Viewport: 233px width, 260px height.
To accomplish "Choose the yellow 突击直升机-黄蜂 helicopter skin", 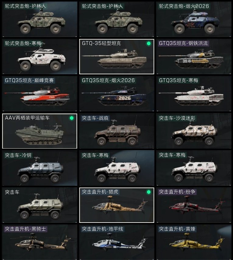I will pyautogui.click(x=193, y=242).
